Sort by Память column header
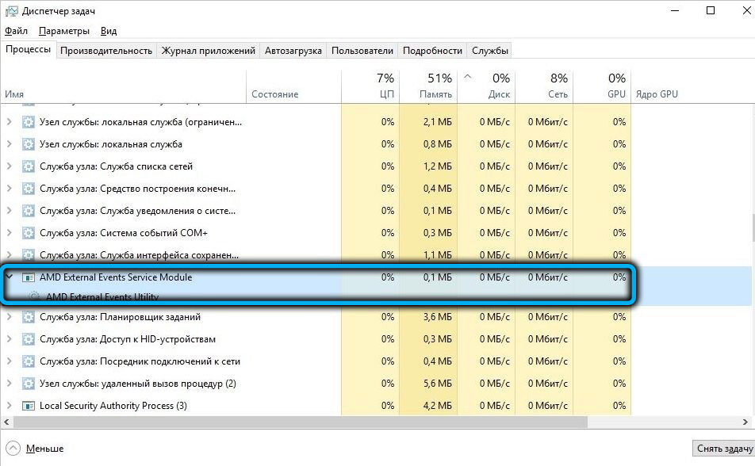 coord(428,86)
